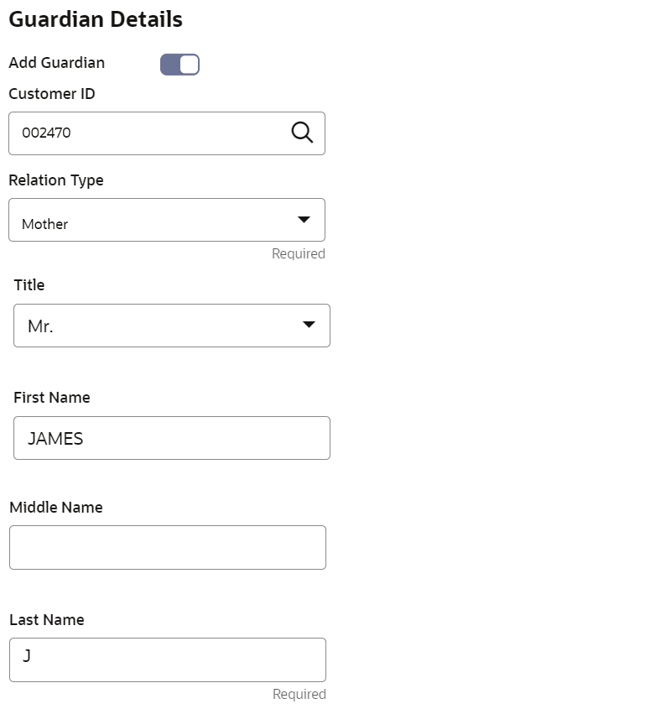Click the Required hint under Last Name
The height and width of the screenshot is (709, 671).
tap(299, 694)
